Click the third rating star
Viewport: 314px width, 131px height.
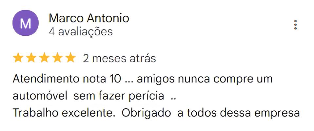(x=44, y=58)
